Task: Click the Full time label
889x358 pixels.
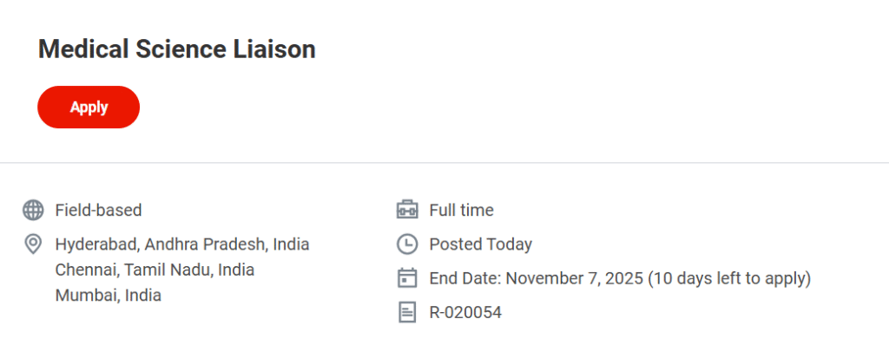Action: pos(461,210)
